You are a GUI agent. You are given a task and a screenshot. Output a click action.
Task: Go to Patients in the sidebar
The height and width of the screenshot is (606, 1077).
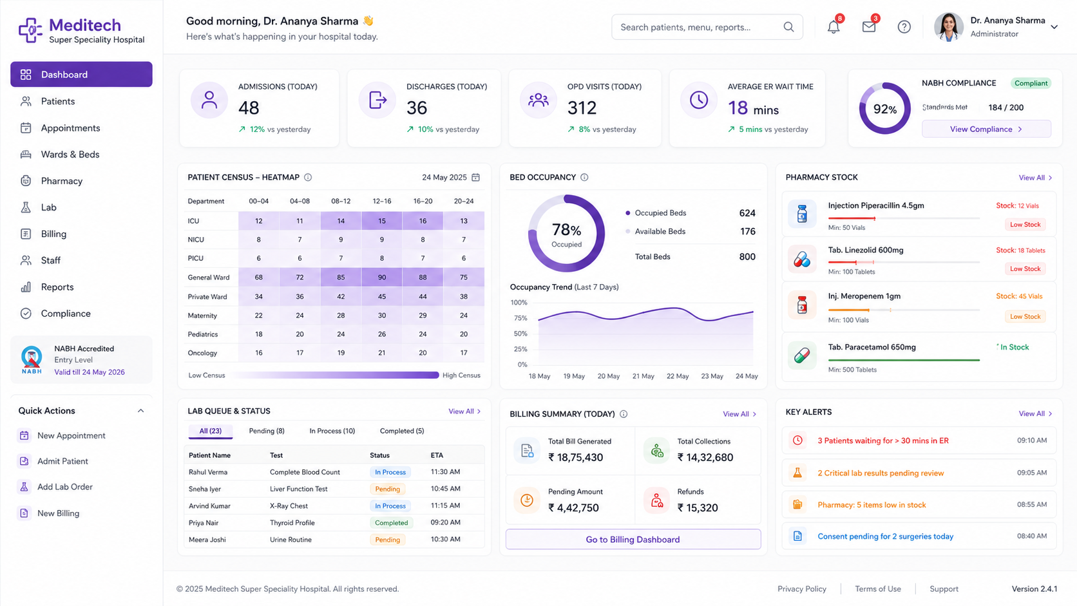(x=81, y=101)
